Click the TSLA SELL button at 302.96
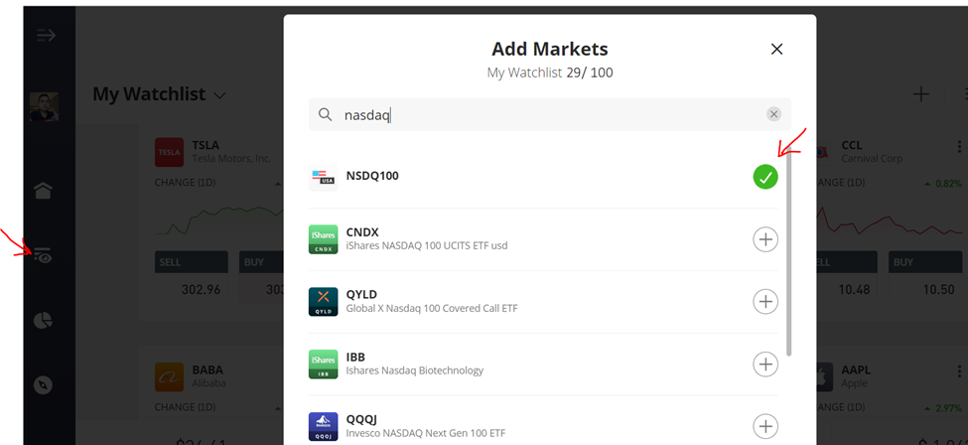Viewport: 968px width, 445px height. tap(192, 277)
